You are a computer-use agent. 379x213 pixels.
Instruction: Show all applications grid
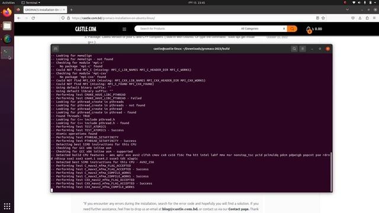point(7,206)
